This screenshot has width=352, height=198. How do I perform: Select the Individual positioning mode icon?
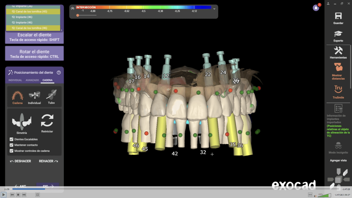(34, 95)
